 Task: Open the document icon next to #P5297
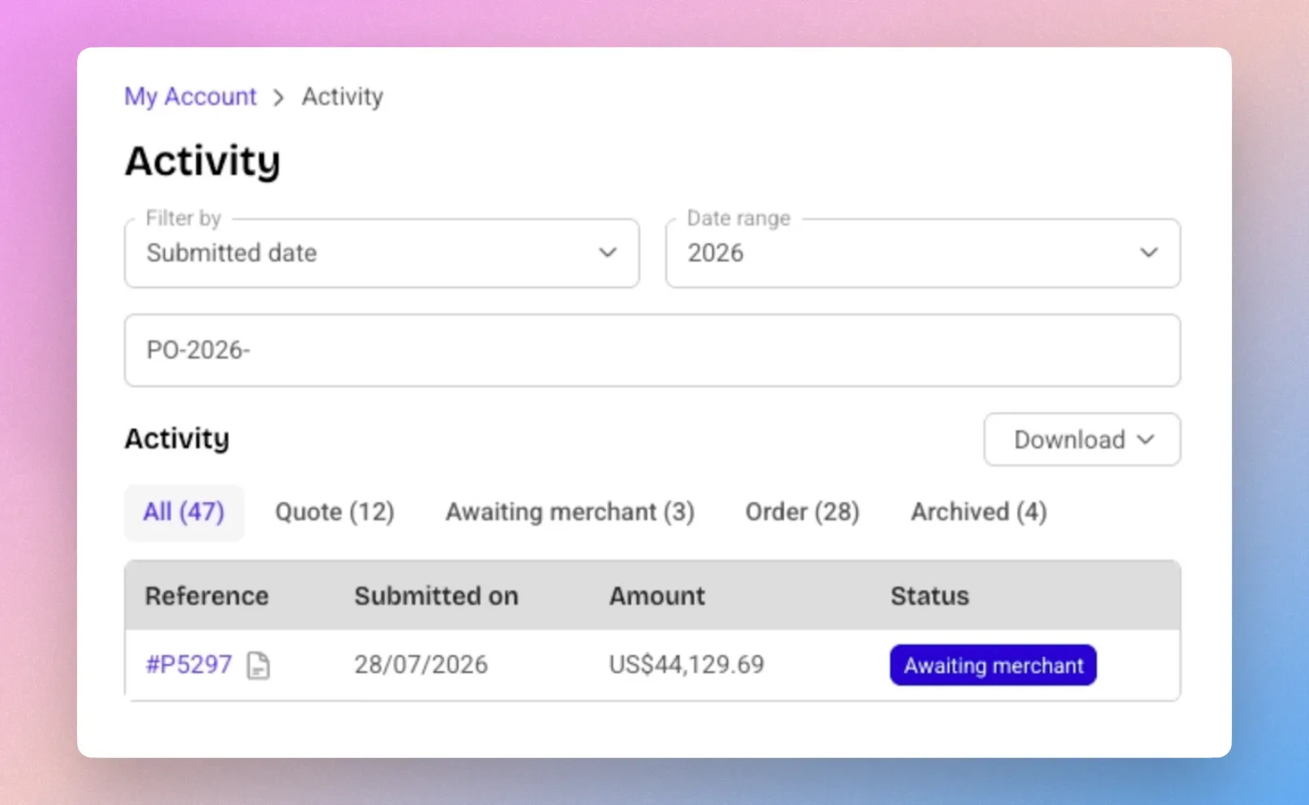[x=258, y=666]
